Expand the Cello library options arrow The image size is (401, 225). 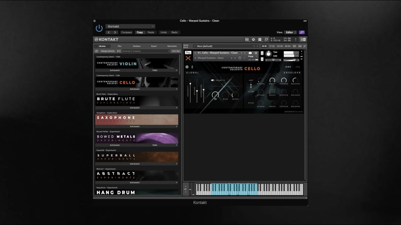(176, 89)
